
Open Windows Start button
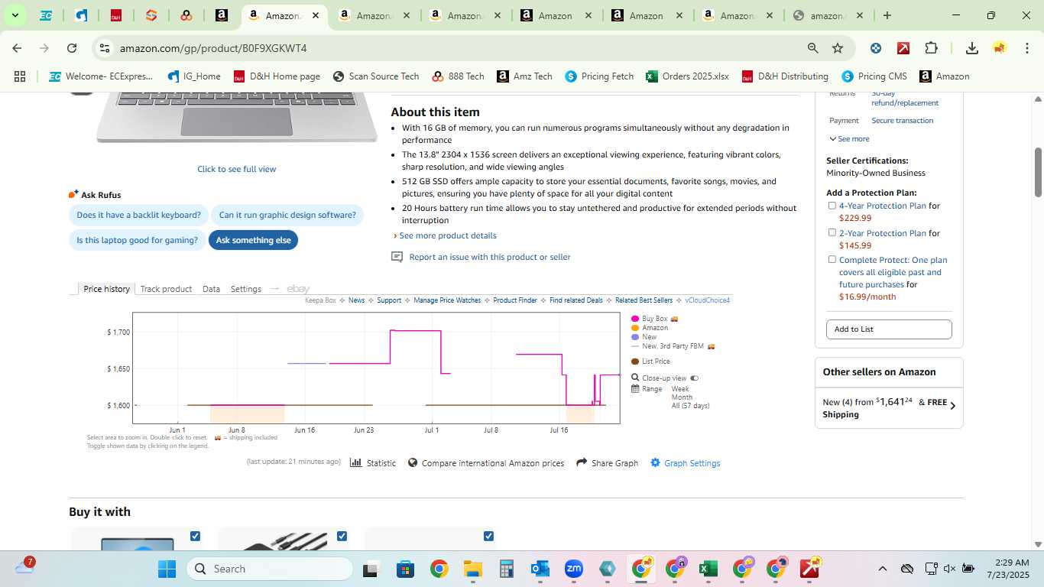click(x=167, y=569)
